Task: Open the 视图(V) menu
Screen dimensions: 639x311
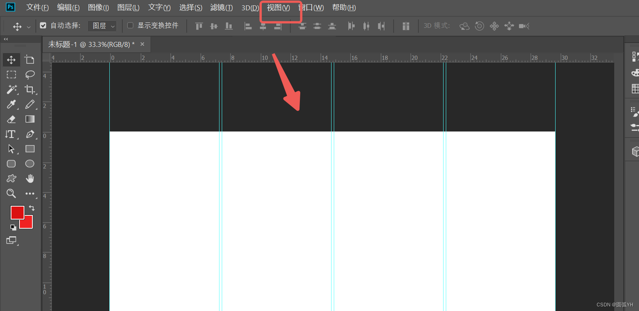Action: (x=278, y=8)
